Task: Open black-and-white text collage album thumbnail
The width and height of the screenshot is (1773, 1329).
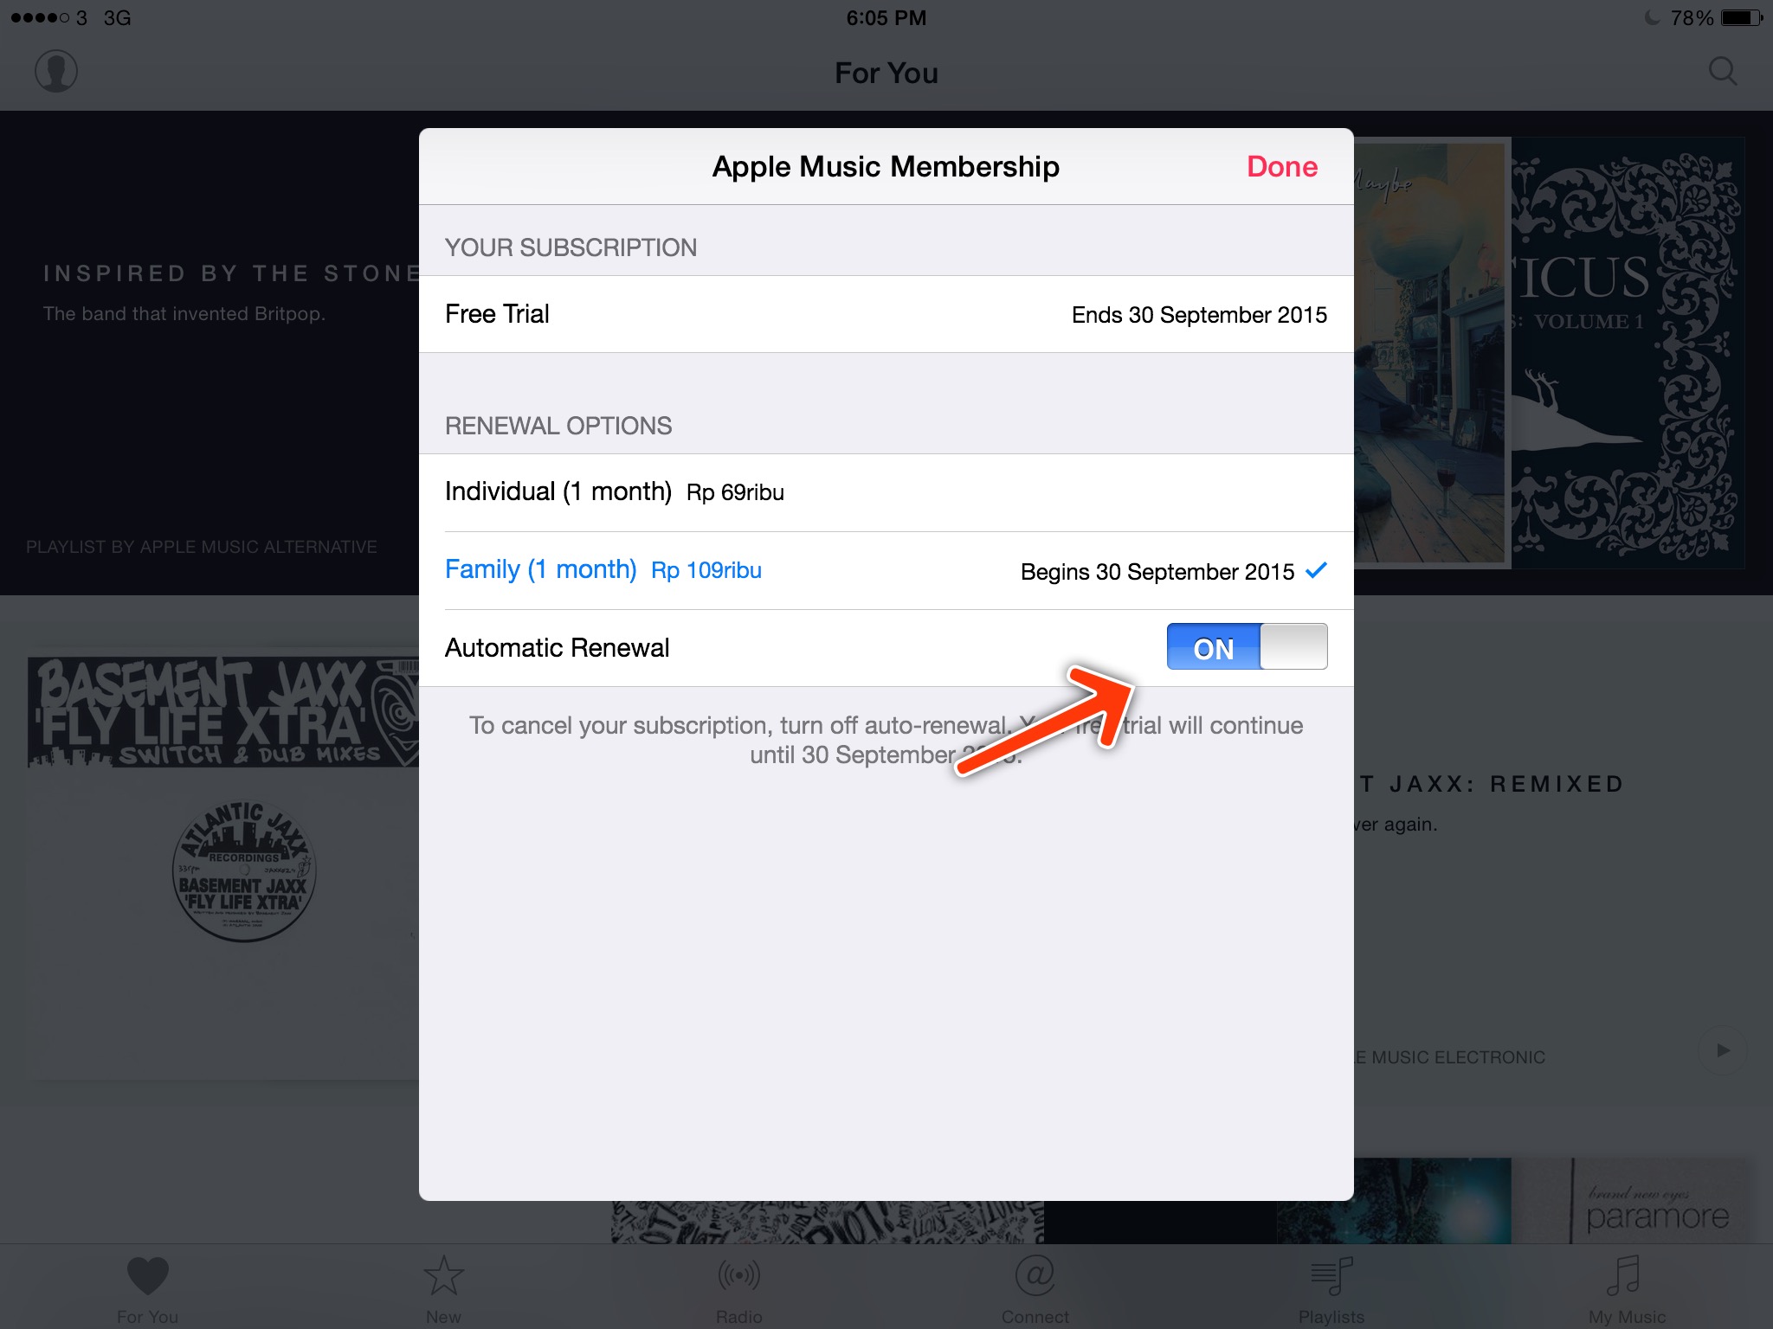Action: click(828, 1222)
